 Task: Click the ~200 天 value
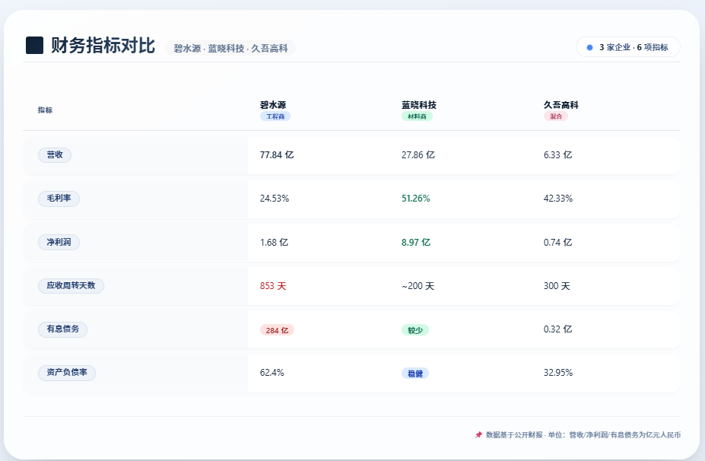[418, 286]
